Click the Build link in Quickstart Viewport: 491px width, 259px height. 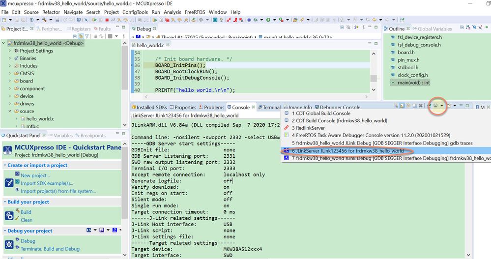pos(26,212)
